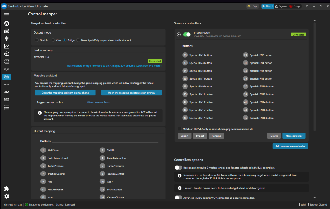Enable Match on PID/VID only
This screenshot has height=209, width=330.
[x=180, y=129]
